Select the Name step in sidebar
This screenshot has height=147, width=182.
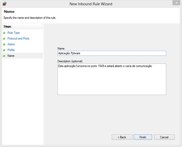(11, 56)
